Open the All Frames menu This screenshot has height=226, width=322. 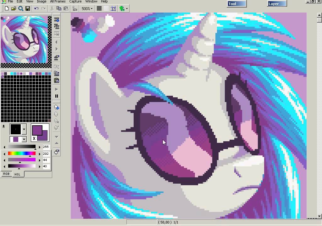[58, 2]
